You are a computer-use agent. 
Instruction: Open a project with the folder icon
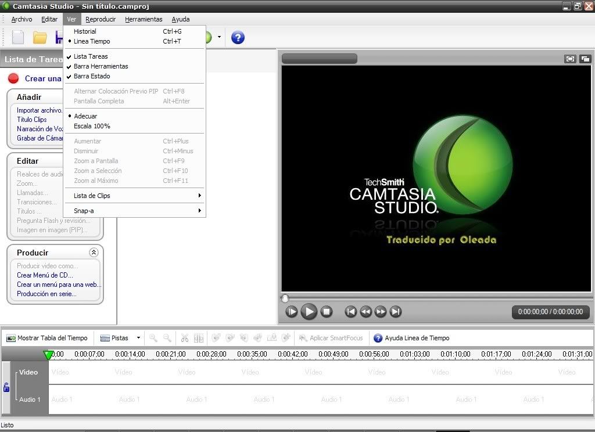click(40, 38)
